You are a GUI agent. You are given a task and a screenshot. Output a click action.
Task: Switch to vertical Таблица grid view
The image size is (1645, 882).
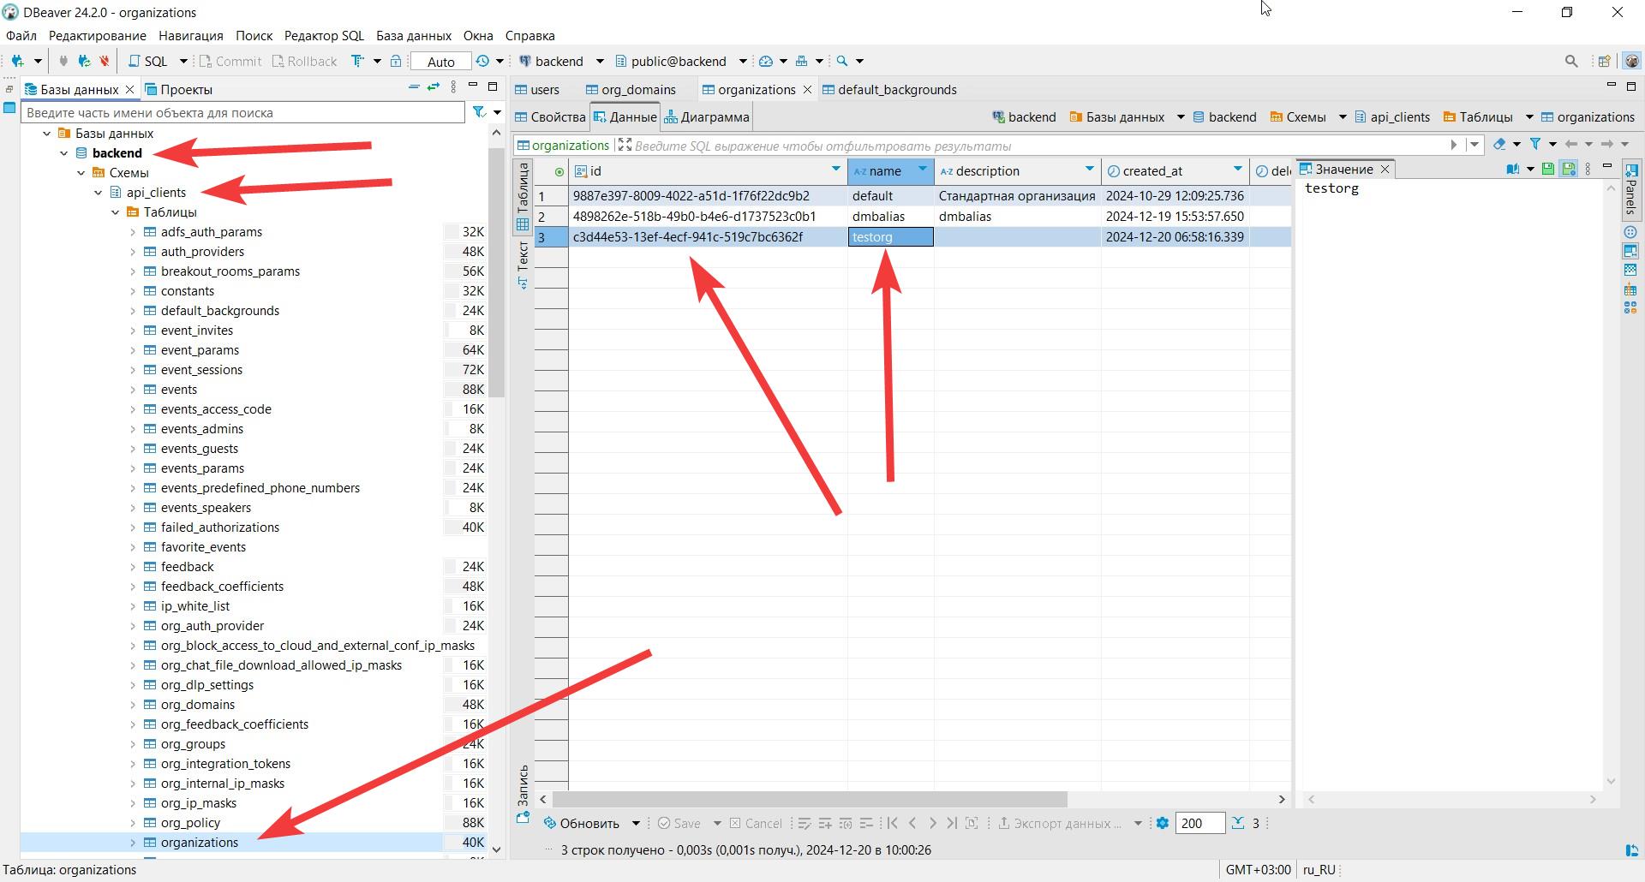tap(523, 196)
